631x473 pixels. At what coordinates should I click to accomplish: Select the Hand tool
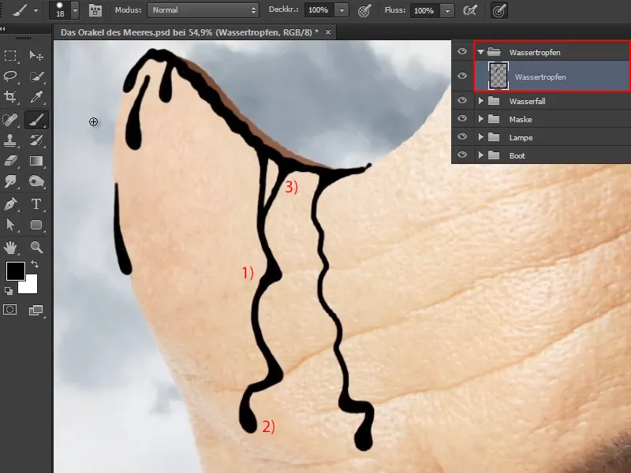tap(10, 247)
